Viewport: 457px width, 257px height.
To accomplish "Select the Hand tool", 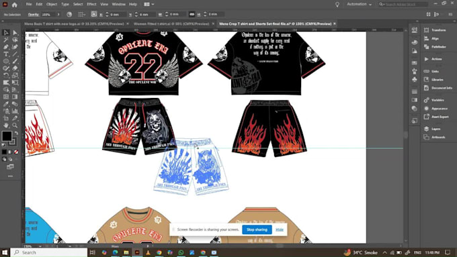I will 6,125.
